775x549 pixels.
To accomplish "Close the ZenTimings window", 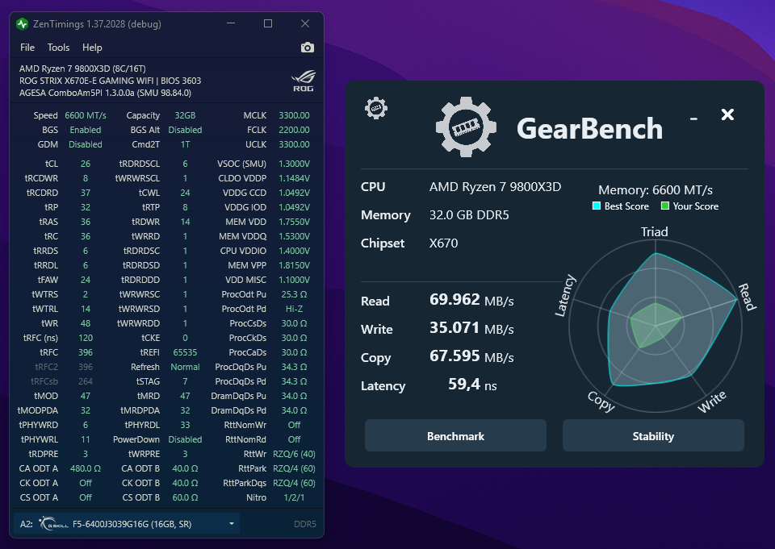I will [305, 23].
